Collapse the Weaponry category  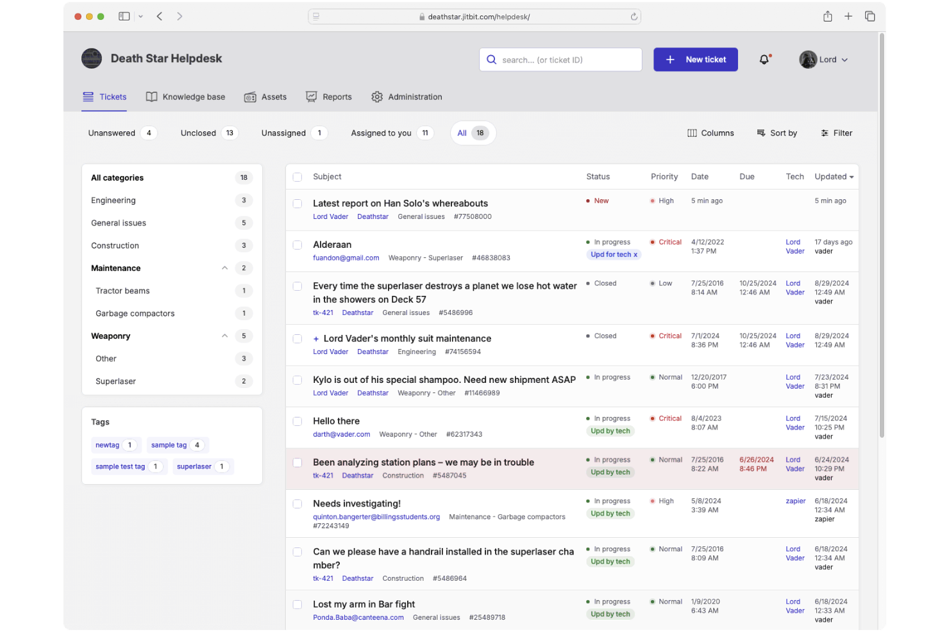(x=224, y=336)
